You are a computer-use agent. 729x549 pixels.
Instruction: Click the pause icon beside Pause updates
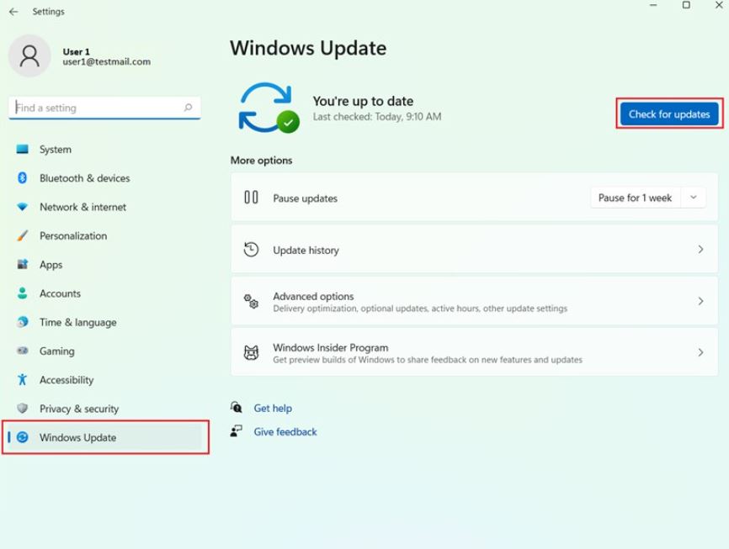[251, 198]
